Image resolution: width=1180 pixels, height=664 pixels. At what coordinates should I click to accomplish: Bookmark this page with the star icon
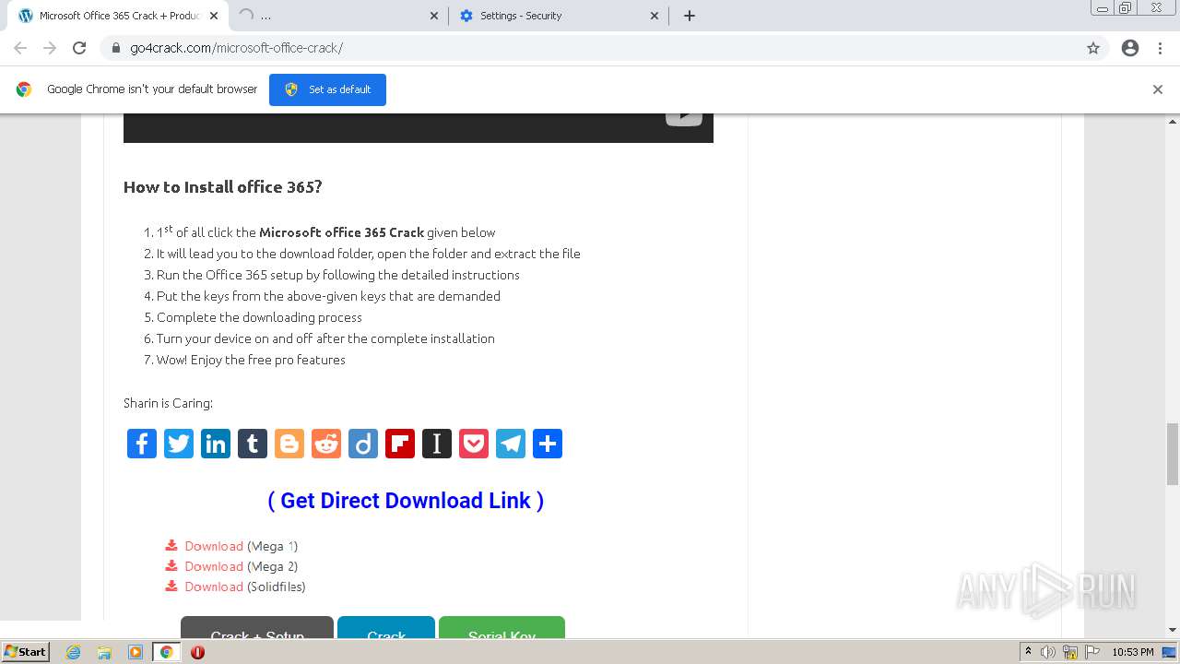(1093, 48)
